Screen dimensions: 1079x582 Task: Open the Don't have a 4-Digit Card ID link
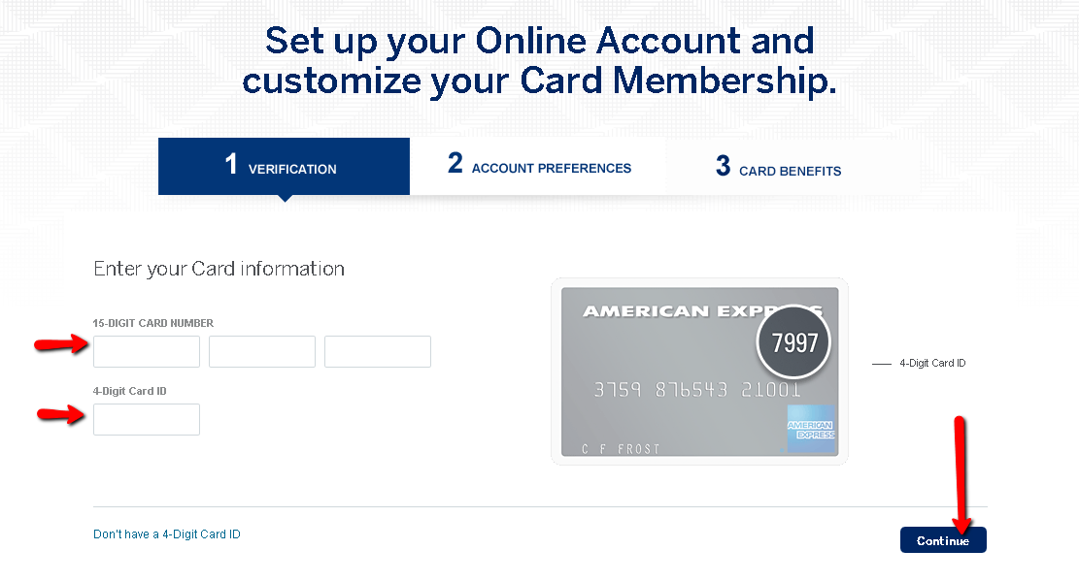coord(166,533)
